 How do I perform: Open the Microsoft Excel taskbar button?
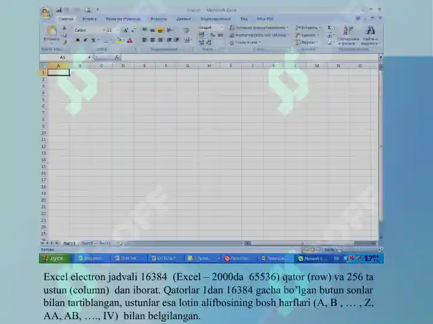click(x=312, y=259)
